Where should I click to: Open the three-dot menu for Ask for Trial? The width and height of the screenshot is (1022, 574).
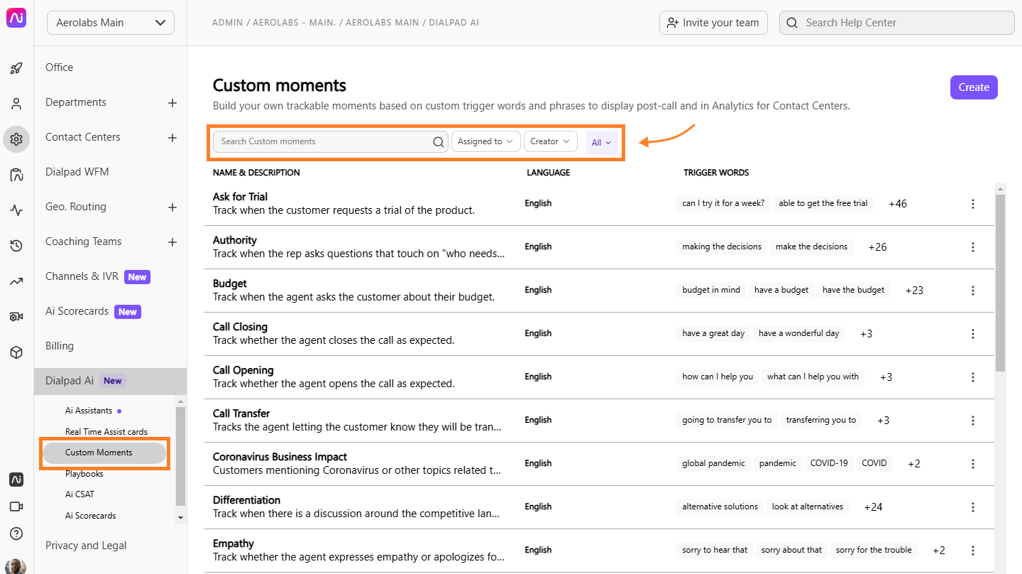click(x=973, y=204)
